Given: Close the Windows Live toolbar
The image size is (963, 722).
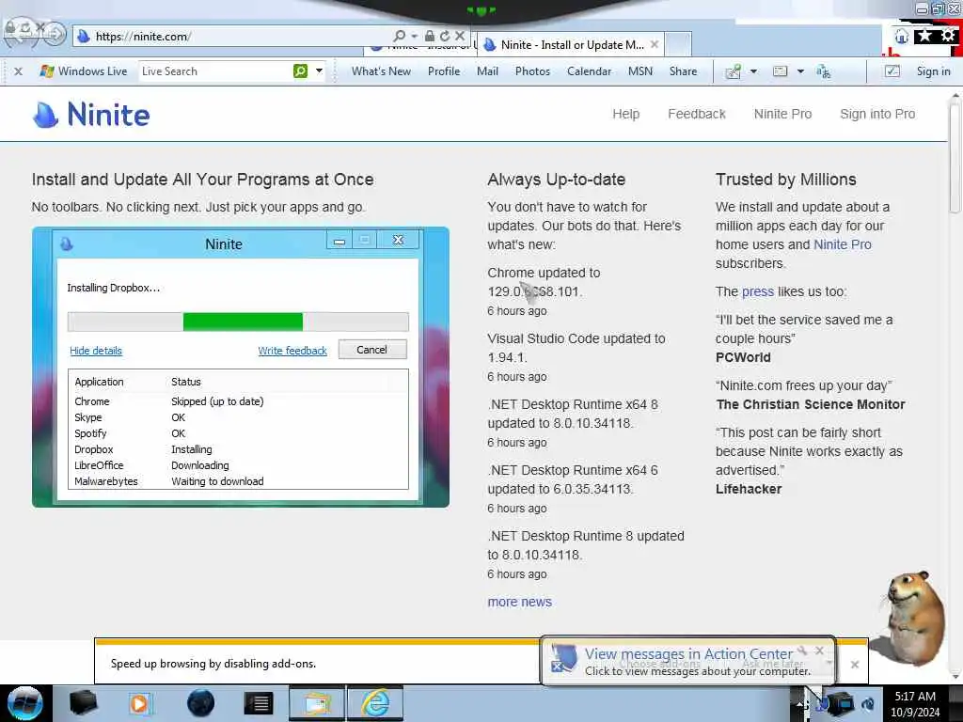Looking at the screenshot, I should click(x=19, y=71).
